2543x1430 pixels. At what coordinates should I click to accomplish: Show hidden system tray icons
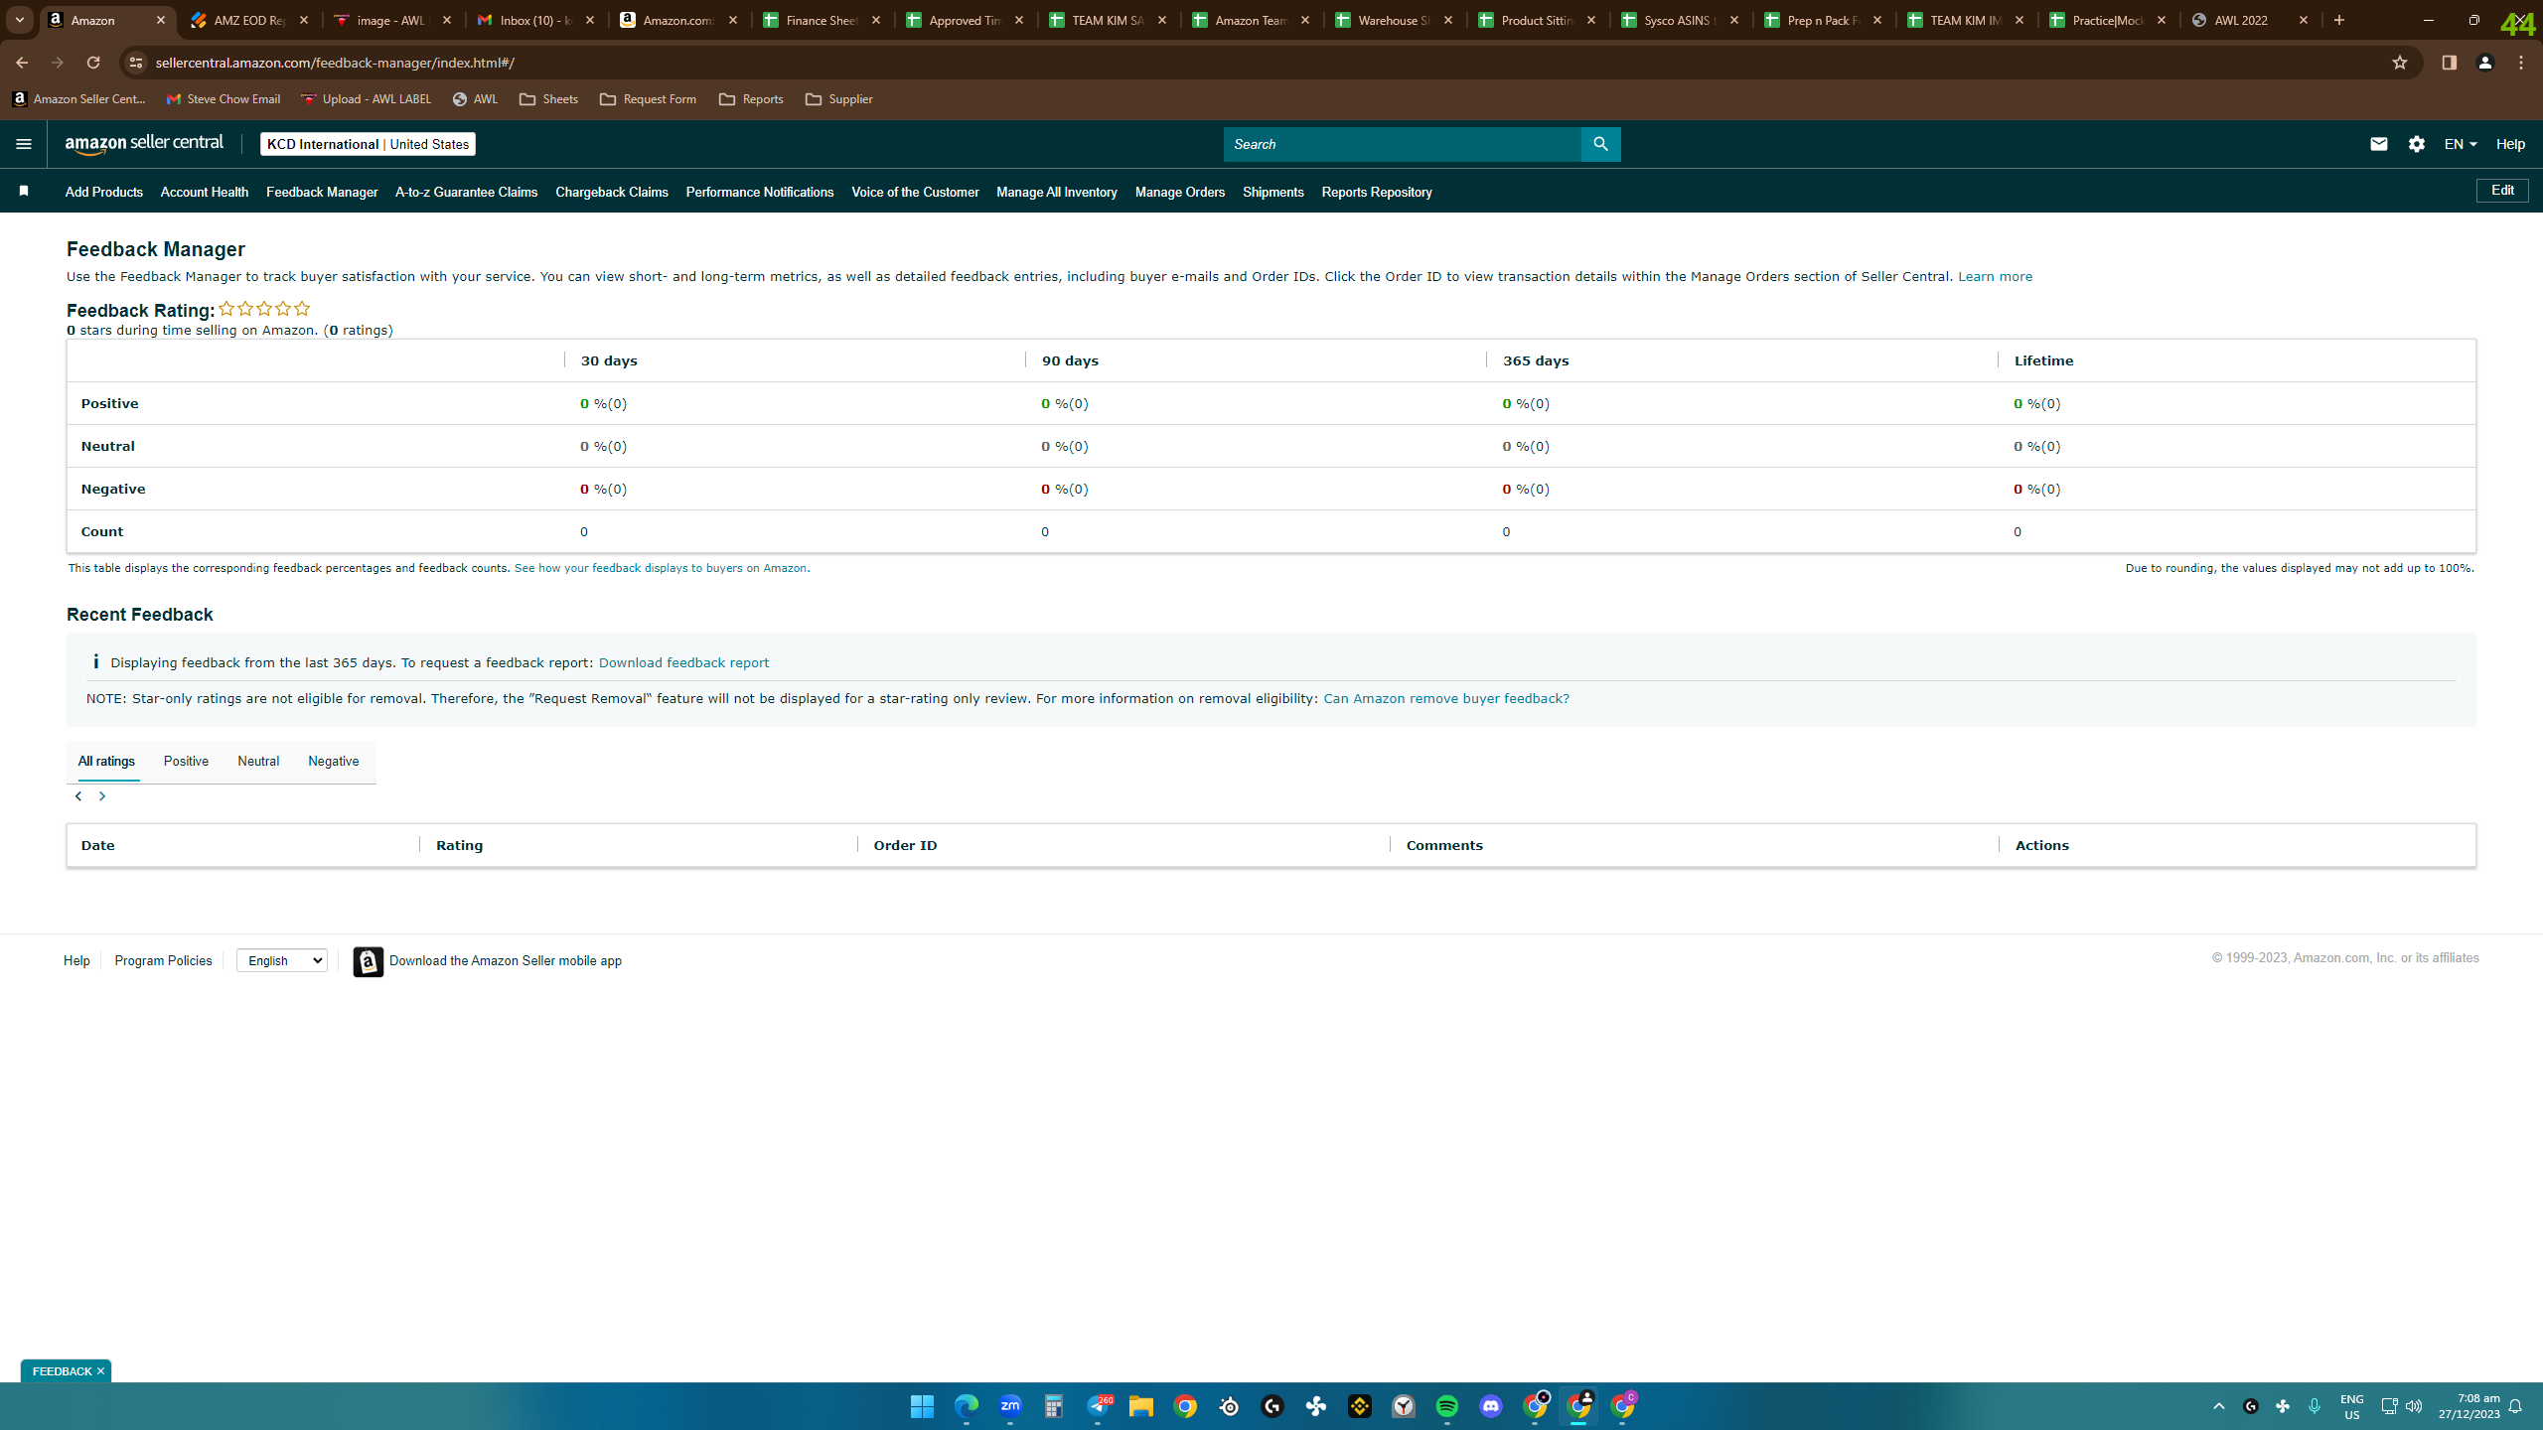click(x=2219, y=1406)
